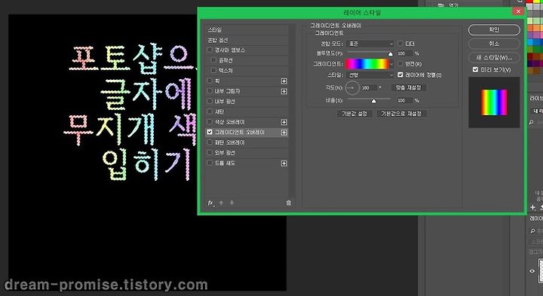Click the angle dial control
The height and width of the screenshot is (296, 543).
click(352, 88)
